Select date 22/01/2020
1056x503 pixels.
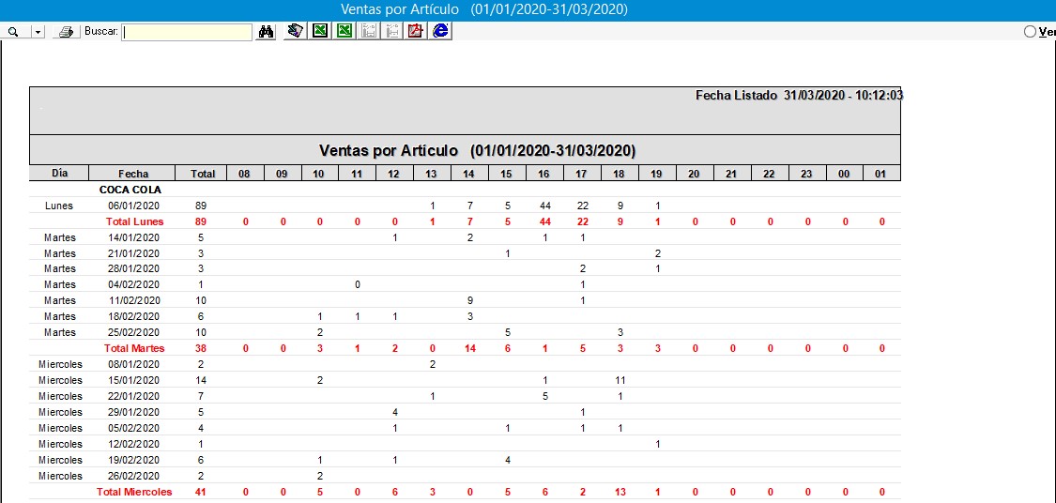[134, 396]
